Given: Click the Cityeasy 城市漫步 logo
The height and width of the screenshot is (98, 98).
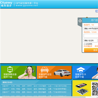Looking at the screenshot, I should (6, 4).
